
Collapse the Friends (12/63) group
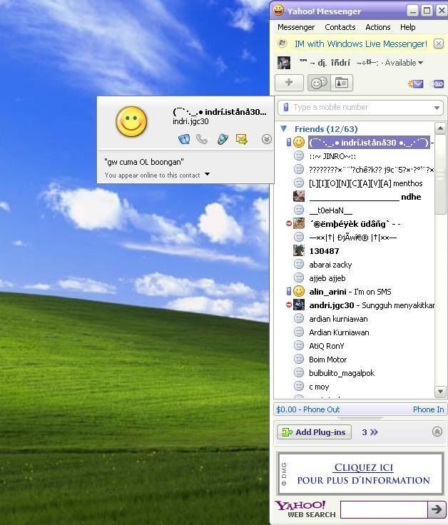point(284,128)
